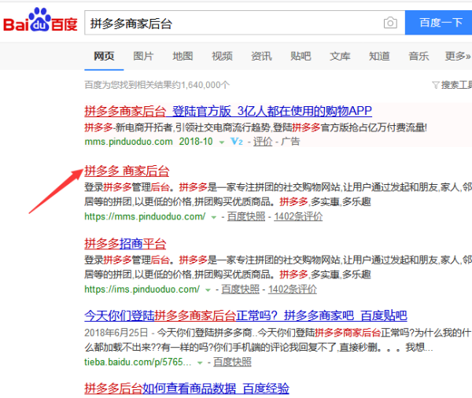Viewport: 472px width, 398px height.
Task: Open 1402条评价 for mms.pinduoduo.com result
Action: point(298,216)
